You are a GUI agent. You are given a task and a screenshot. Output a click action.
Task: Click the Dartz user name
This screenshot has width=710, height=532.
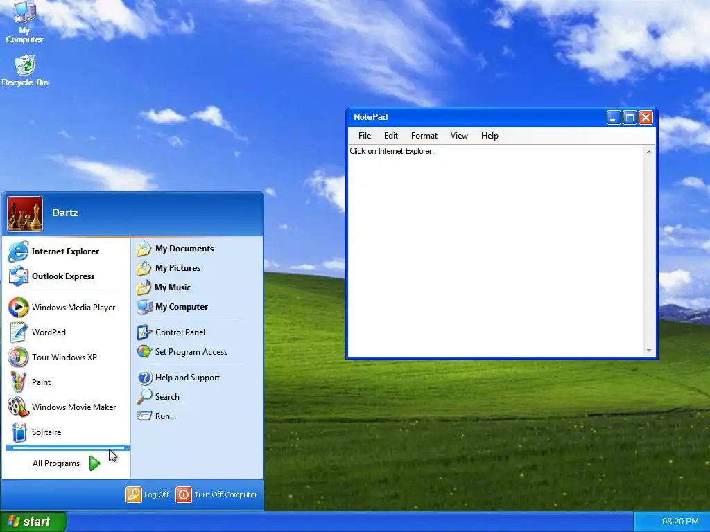pos(65,212)
